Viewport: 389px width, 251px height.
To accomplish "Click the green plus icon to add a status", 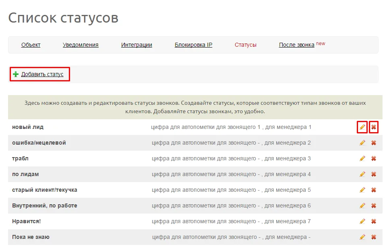I will pyautogui.click(x=16, y=74).
